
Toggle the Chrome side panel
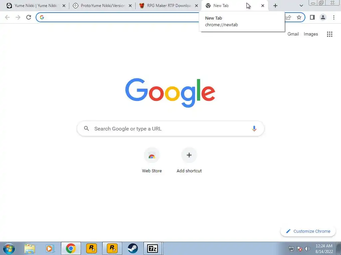pyautogui.click(x=312, y=17)
